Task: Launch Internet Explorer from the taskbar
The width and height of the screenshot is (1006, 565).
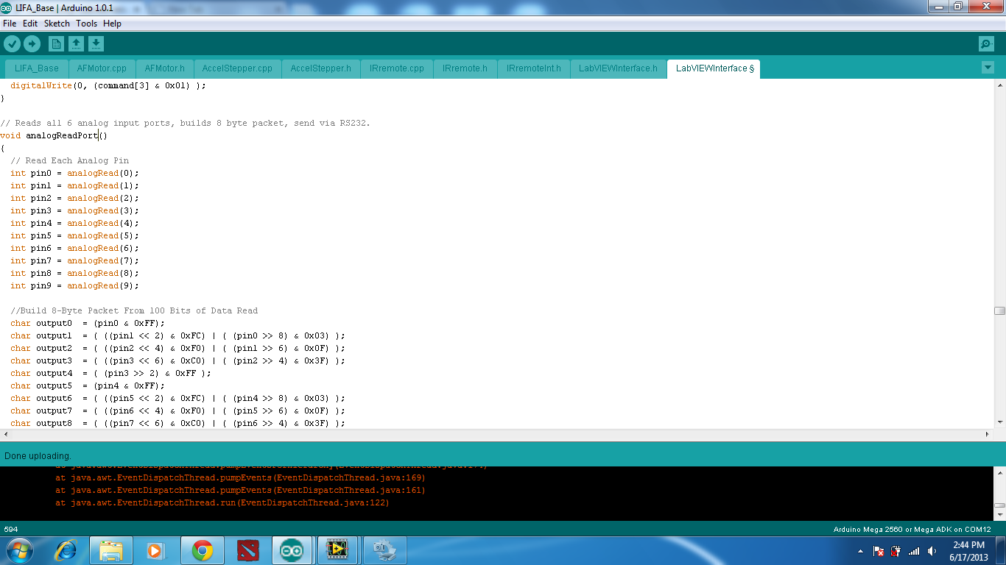Action: [67, 550]
